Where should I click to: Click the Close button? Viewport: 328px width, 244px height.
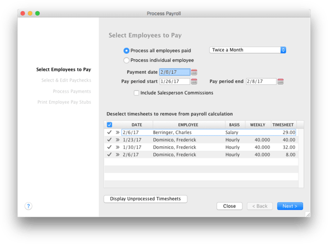tap(229, 206)
